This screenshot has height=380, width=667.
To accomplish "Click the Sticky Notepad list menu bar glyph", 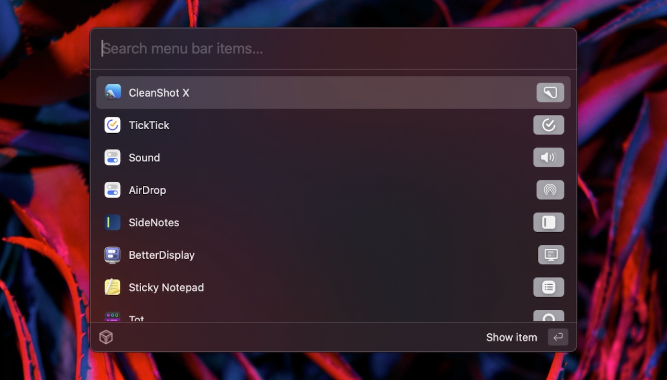I will tap(549, 287).
